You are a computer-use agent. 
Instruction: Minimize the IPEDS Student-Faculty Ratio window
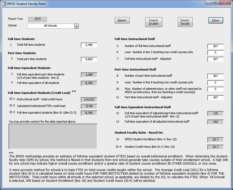(208, 3)
